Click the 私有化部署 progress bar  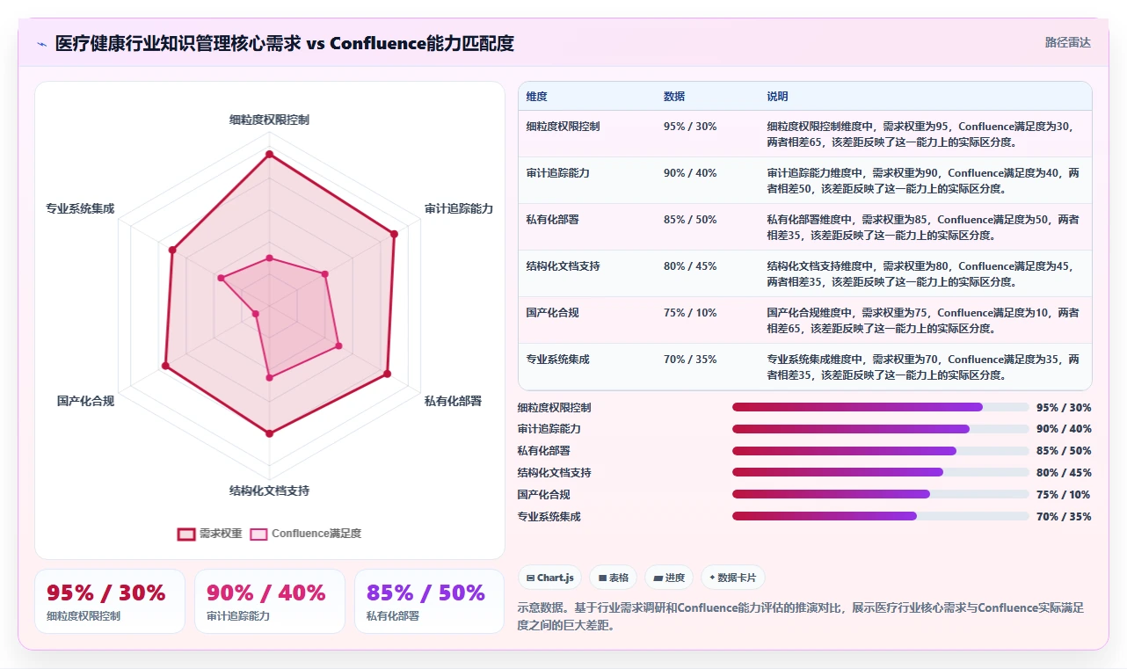pyautogui.click(x=880, y=451)
